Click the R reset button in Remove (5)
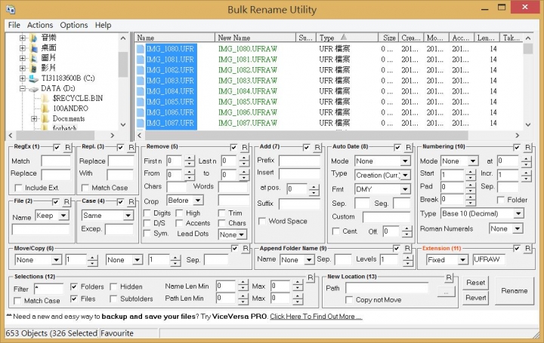The width and height of the screenshot is (544, 343). [x=245, y=148]
